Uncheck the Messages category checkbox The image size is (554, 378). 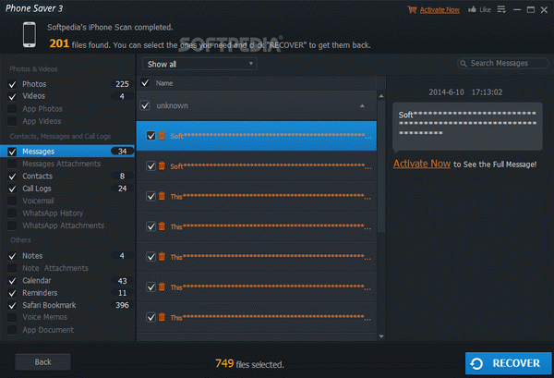click(x=12, y=152)
